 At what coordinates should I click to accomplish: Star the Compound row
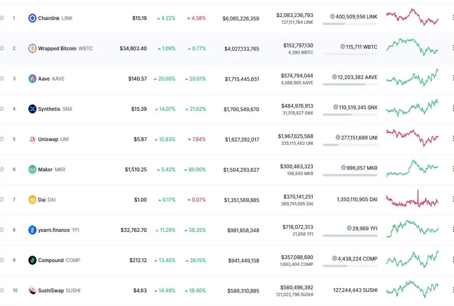[x=2, y=260]
